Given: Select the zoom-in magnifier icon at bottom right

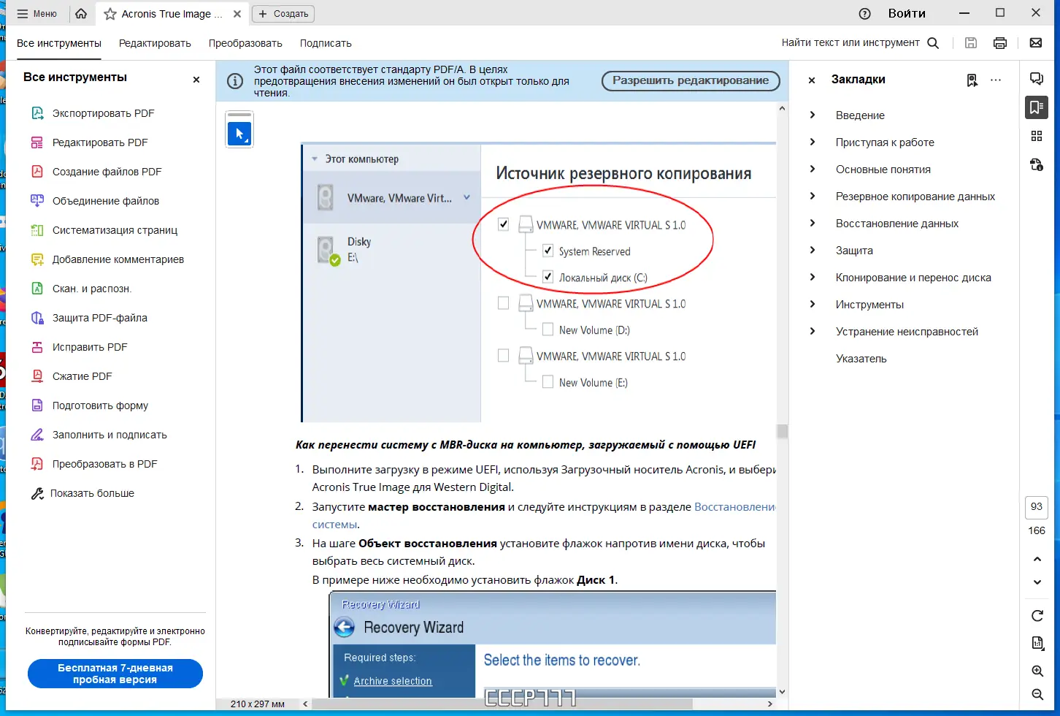Looking at the screenshot, I should (x=1037, y=671).
